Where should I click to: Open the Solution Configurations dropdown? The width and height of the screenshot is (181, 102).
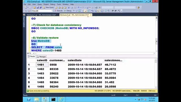(107, 8)
